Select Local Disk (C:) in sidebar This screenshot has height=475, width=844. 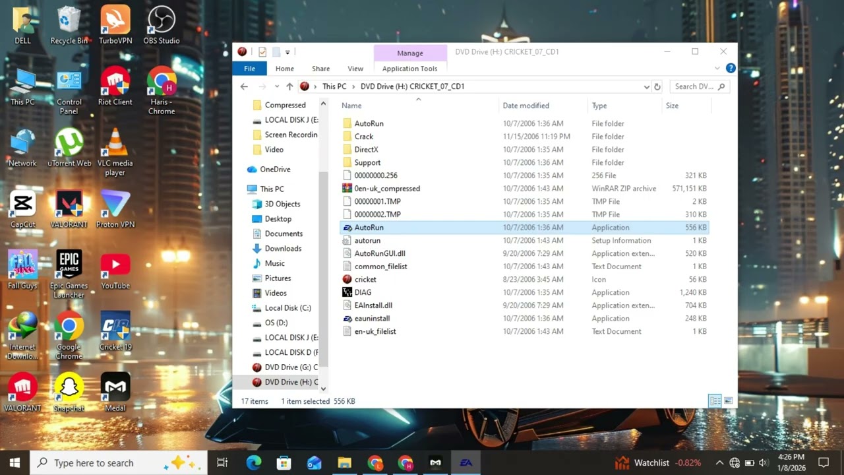tap(287, 308)
